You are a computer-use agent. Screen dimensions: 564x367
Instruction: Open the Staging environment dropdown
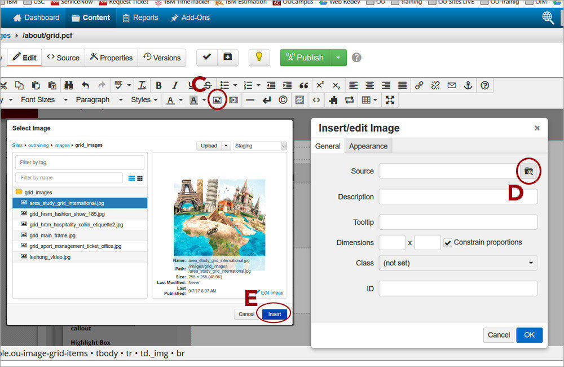[260, 146]
